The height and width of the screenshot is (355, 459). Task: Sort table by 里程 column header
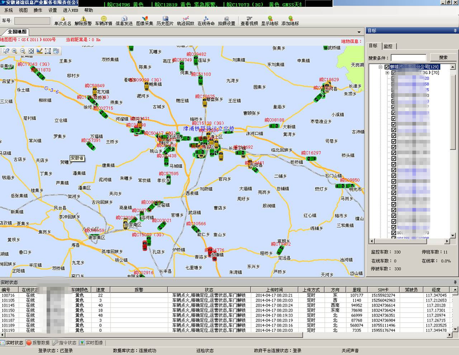tap(356, 290)
